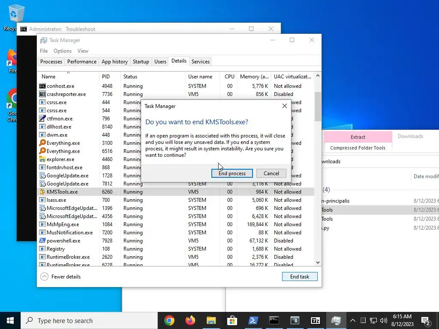Open Command Prompt from the taskbar

274,320
